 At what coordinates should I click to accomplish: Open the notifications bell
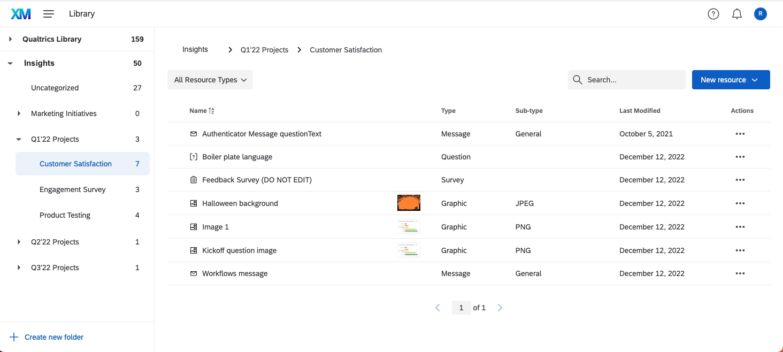[736, 13]
